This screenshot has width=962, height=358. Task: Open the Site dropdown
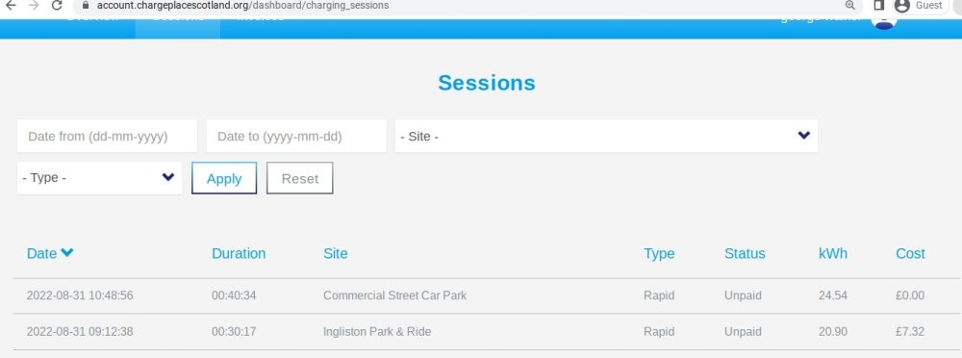click(606, 137)
